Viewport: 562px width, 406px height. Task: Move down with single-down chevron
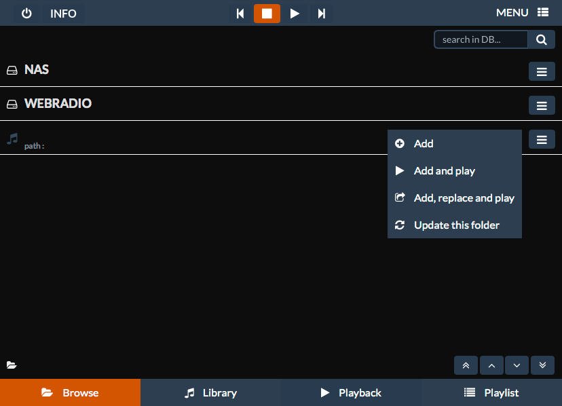point(517,365)
